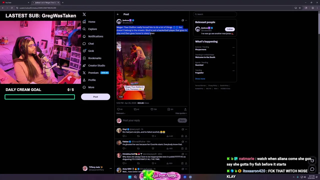
Task: Open Bookmarks in the sidebar
Action: pyautogui.click(x=92, y=58)
